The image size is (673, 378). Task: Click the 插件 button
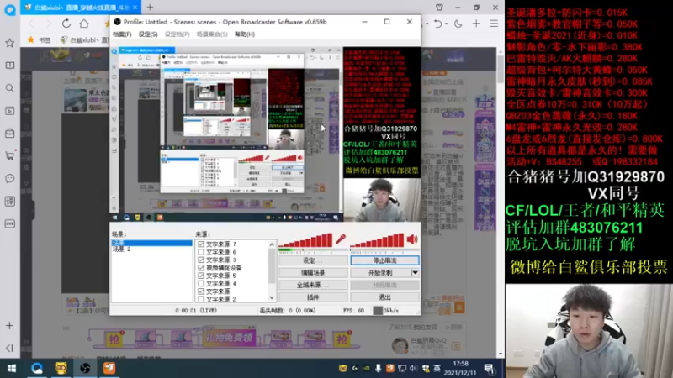[x=313, y=297]
